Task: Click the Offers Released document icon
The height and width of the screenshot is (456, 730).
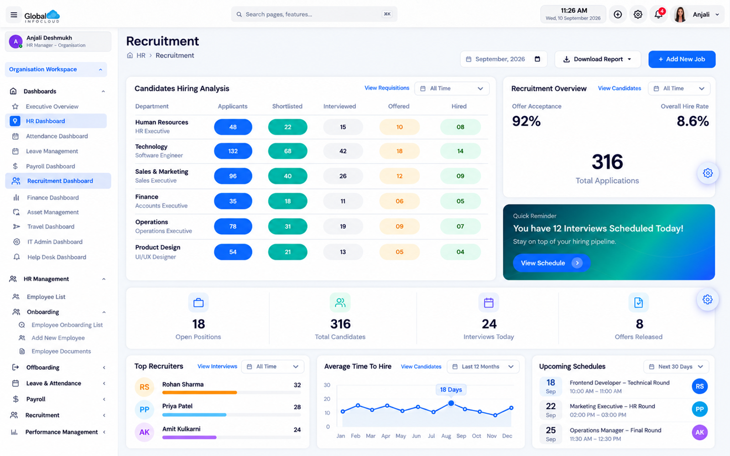Action: (638, 302)
